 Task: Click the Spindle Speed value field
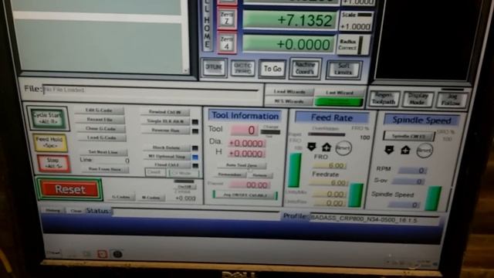point(404,205)
